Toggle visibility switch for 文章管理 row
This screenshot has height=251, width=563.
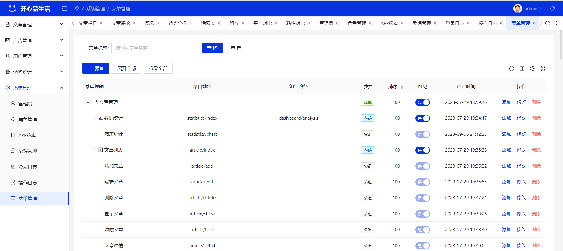click(x=422, y=102)
